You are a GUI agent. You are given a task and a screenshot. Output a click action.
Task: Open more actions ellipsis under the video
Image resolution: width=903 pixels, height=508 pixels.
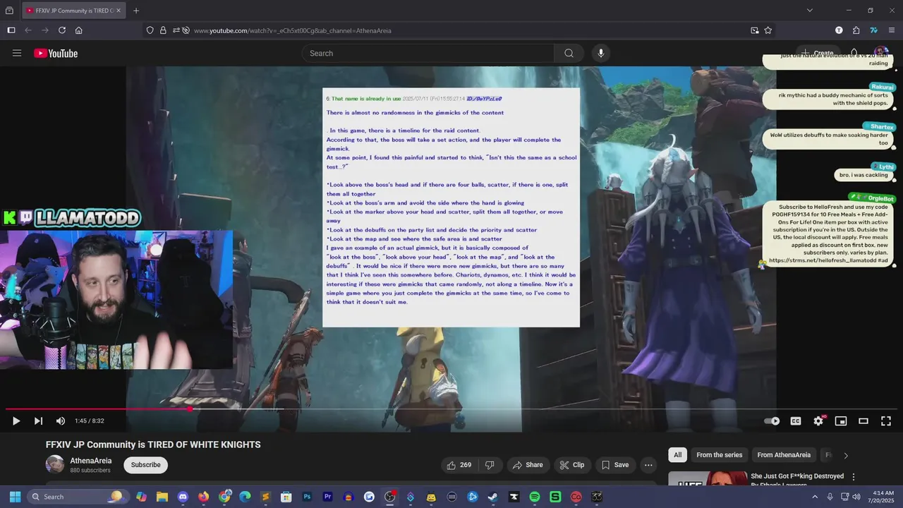[x=648, y=465]
